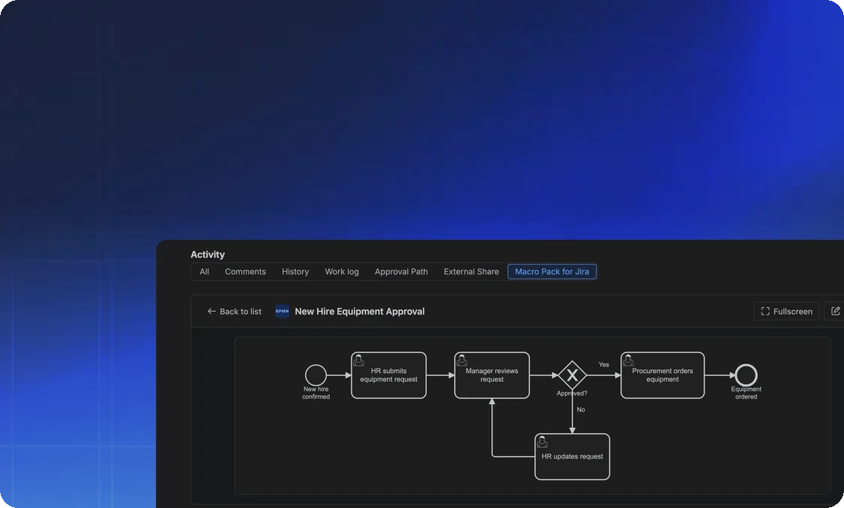Select the Equipment ordered end event

746,375
